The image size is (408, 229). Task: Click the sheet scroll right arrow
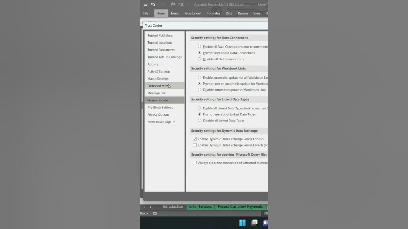150,207
